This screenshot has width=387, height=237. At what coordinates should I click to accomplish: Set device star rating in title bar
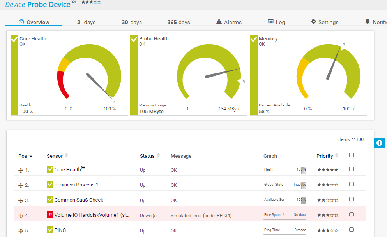pos(91,2)
